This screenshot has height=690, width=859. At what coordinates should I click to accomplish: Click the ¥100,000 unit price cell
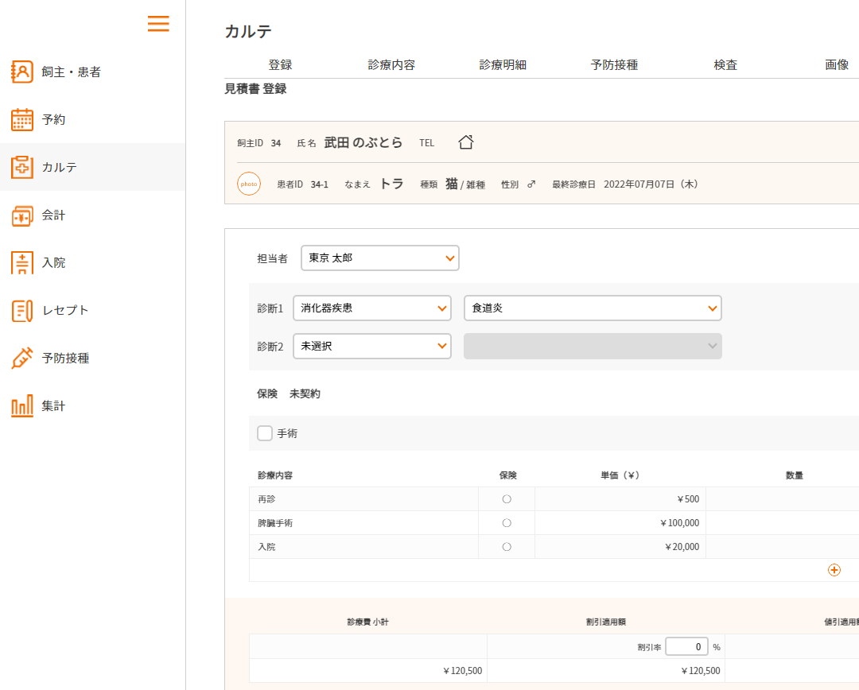(x=620, y=523)
